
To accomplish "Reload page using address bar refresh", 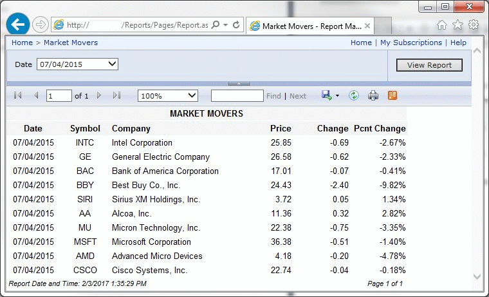I will point(236,25).
